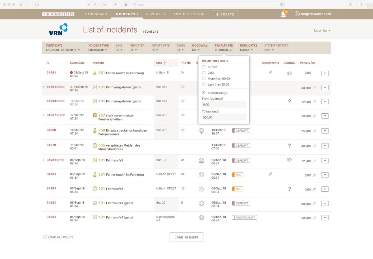Screen dimensions: 373x259
Task: Click the reporter icon in the Bus 32 row
Action: point(201,204)
